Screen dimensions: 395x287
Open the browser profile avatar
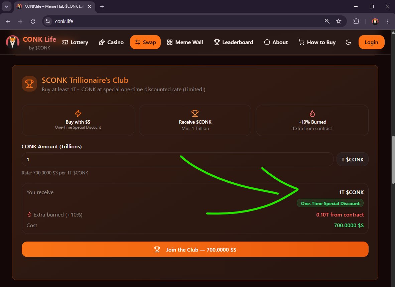(x=375, y=21)
